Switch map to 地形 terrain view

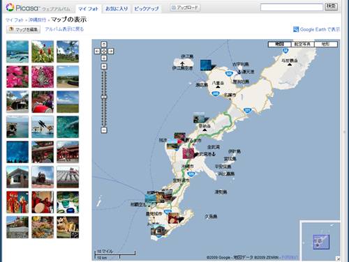coord(325,44)
